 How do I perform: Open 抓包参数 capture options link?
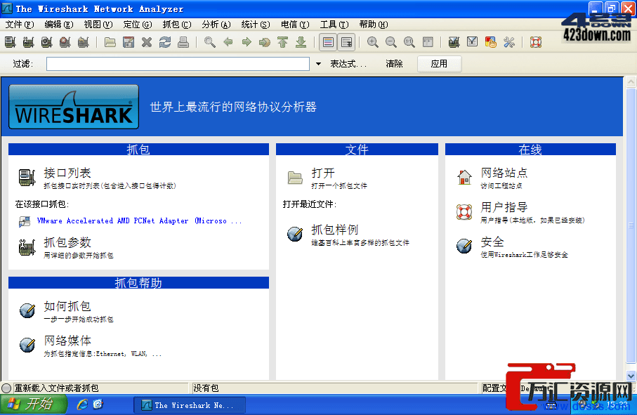[67, 242]
